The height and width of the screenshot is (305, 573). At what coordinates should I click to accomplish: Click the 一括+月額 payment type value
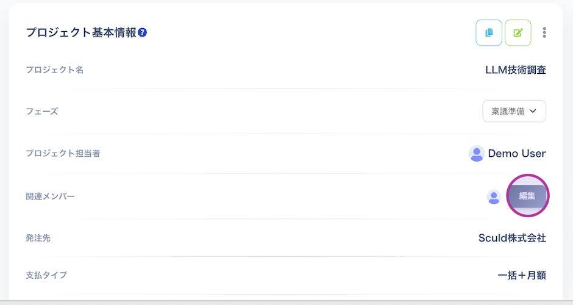coord(521,275)
